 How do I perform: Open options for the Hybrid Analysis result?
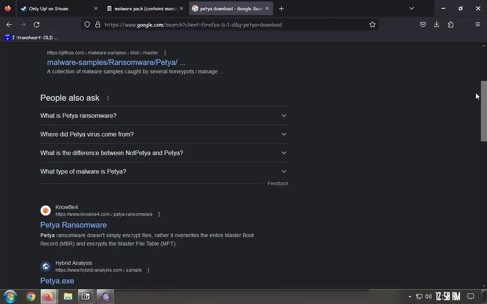point(148,270)
